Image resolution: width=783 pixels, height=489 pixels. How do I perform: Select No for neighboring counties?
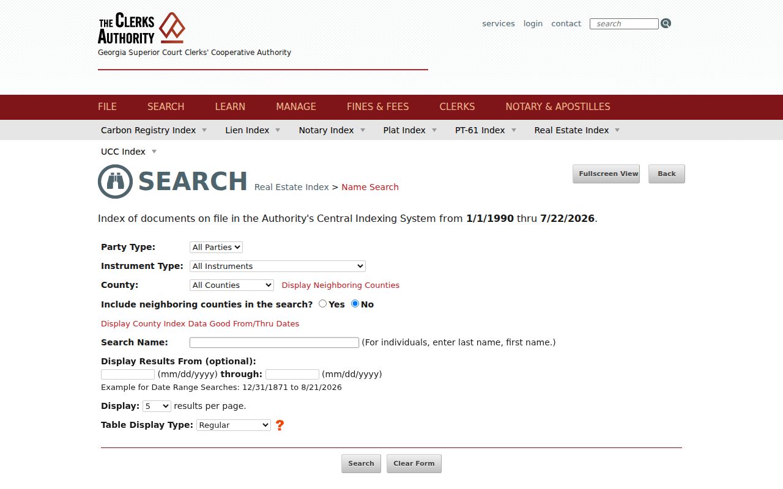(x=355, y=304)
